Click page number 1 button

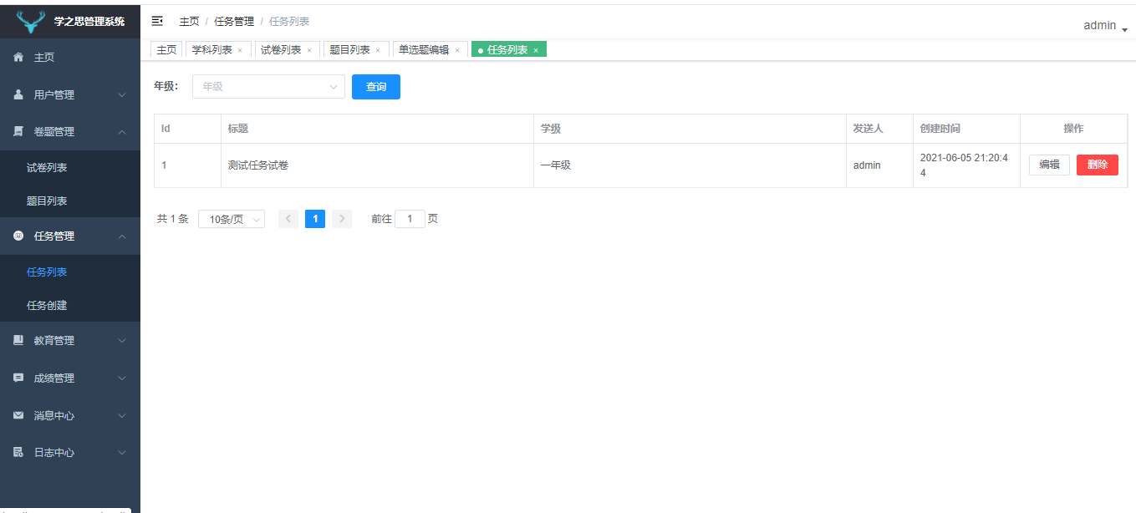coord(315,219)
